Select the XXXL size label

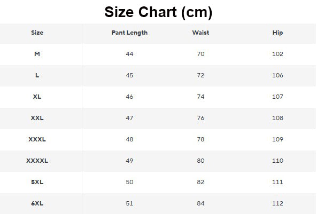pyautogui.click(x=37, y=139)
